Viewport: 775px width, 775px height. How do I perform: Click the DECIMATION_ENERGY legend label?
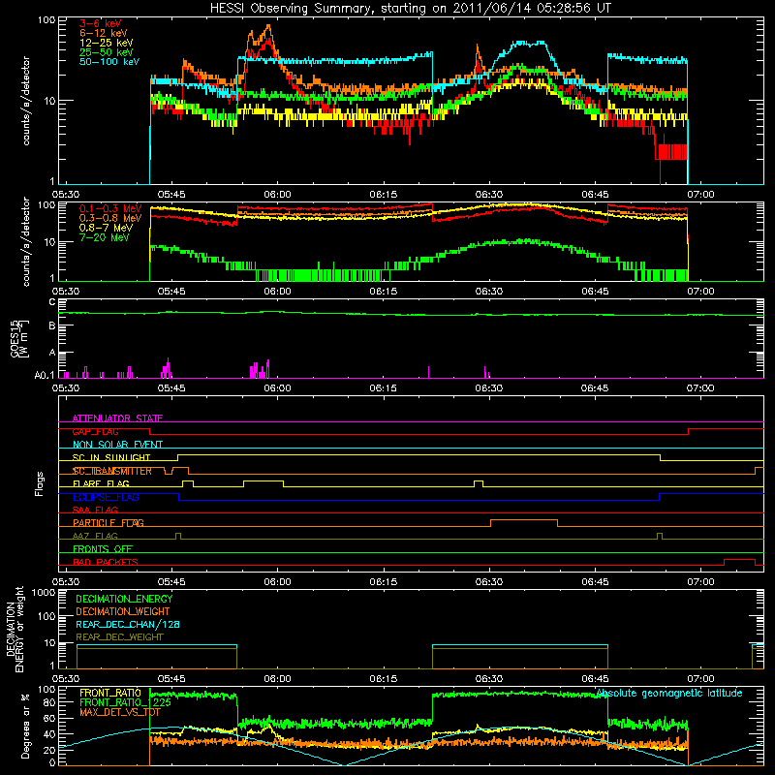click(x=124, y=599)
